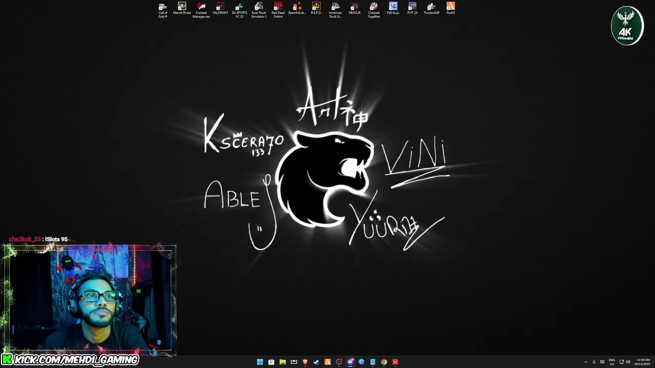This screenshot has width=655, height=368.
Task: Open the tray-like app icon beside File Explorer
Action: 294,362
